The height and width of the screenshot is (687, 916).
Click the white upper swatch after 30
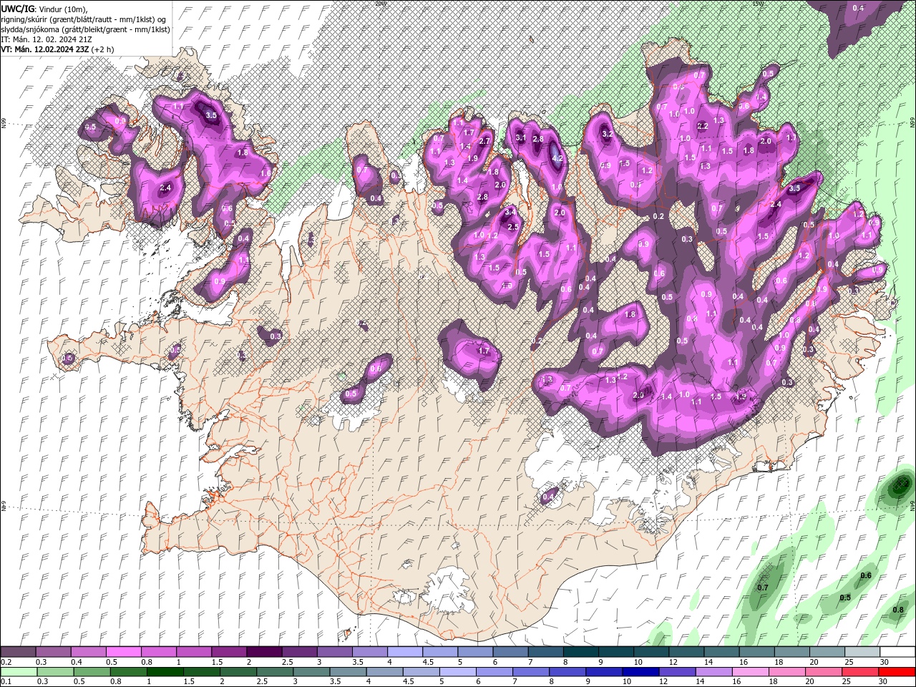pyautogui.click(x=897, y=653)
